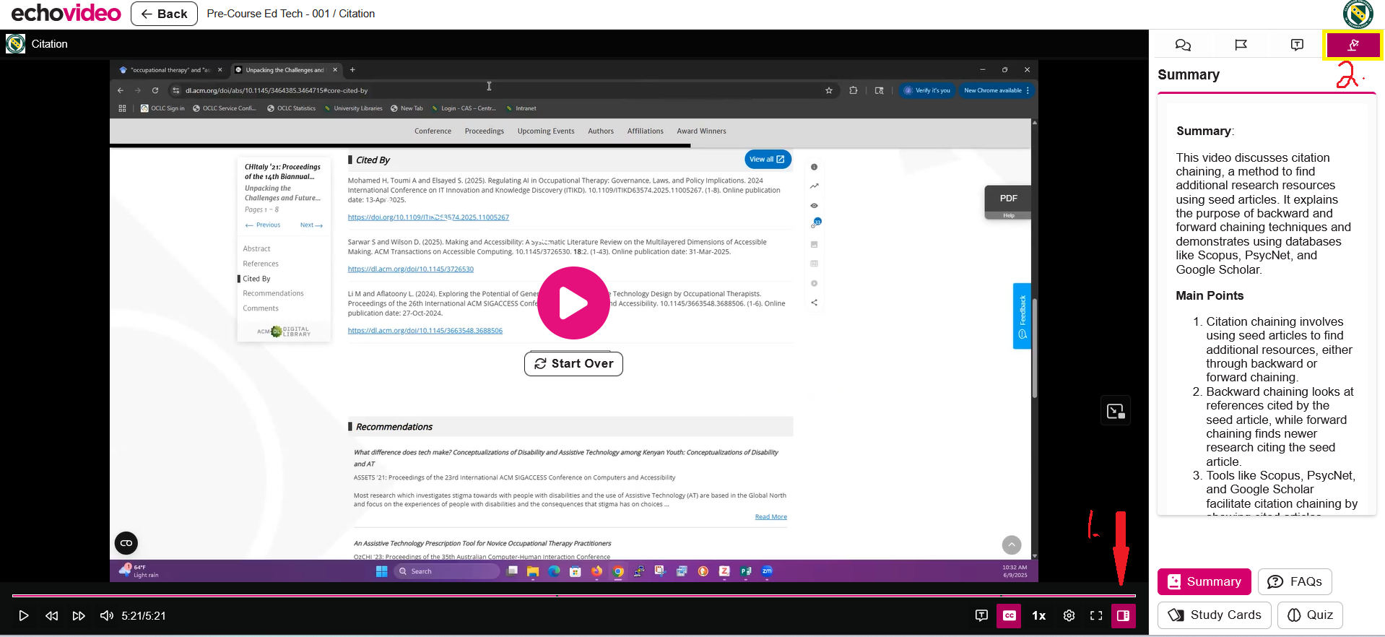Click the PDF button in the recorded page
Screen dimensions: 1385x637
[1008, 198]
